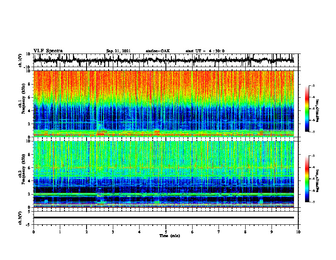Click the 'start UT = 4:30:0' text
Image resolution: width=336 pixels, height=260 pixels.
click(x=205, y=51)
